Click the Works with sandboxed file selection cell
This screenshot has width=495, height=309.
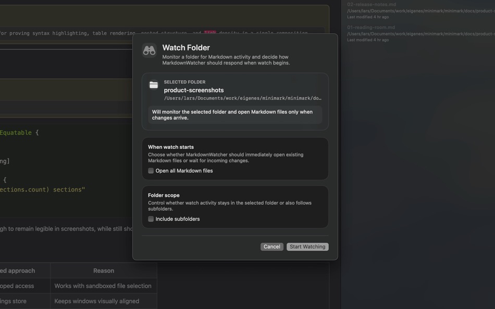click(x=104, y=286)
